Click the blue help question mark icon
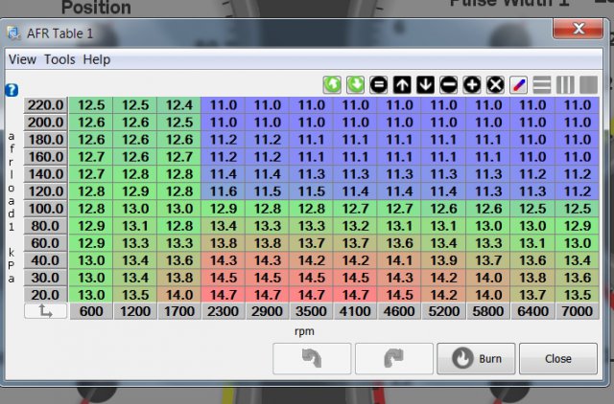 (x=12, y=90)
